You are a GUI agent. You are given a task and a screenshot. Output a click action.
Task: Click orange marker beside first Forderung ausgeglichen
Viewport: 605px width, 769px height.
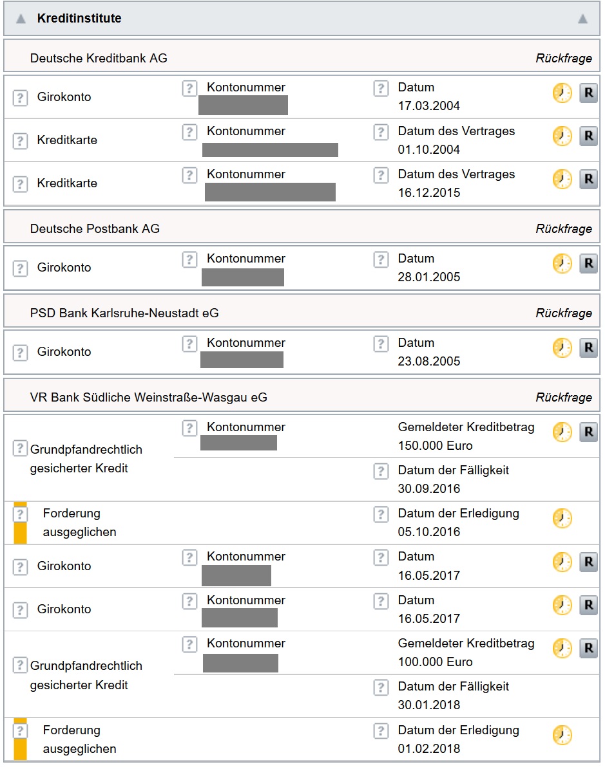pyautogui.click(x=20, y=523)
